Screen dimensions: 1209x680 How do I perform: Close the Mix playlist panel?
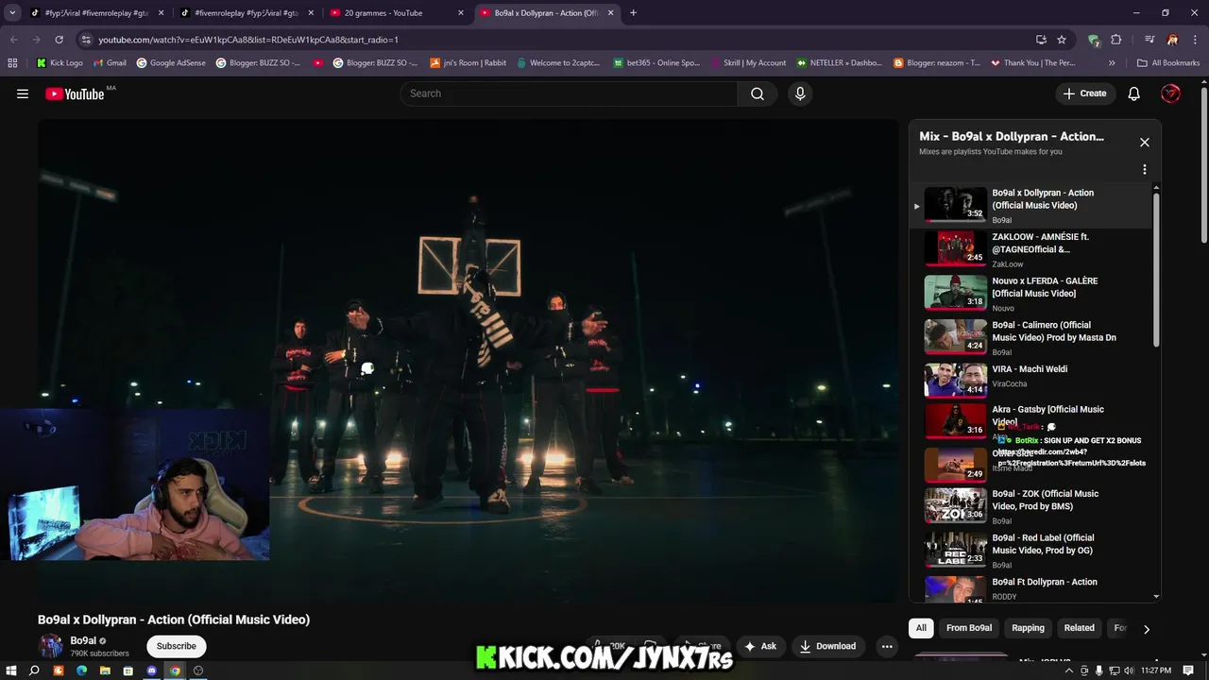(x=1145, y=143)
